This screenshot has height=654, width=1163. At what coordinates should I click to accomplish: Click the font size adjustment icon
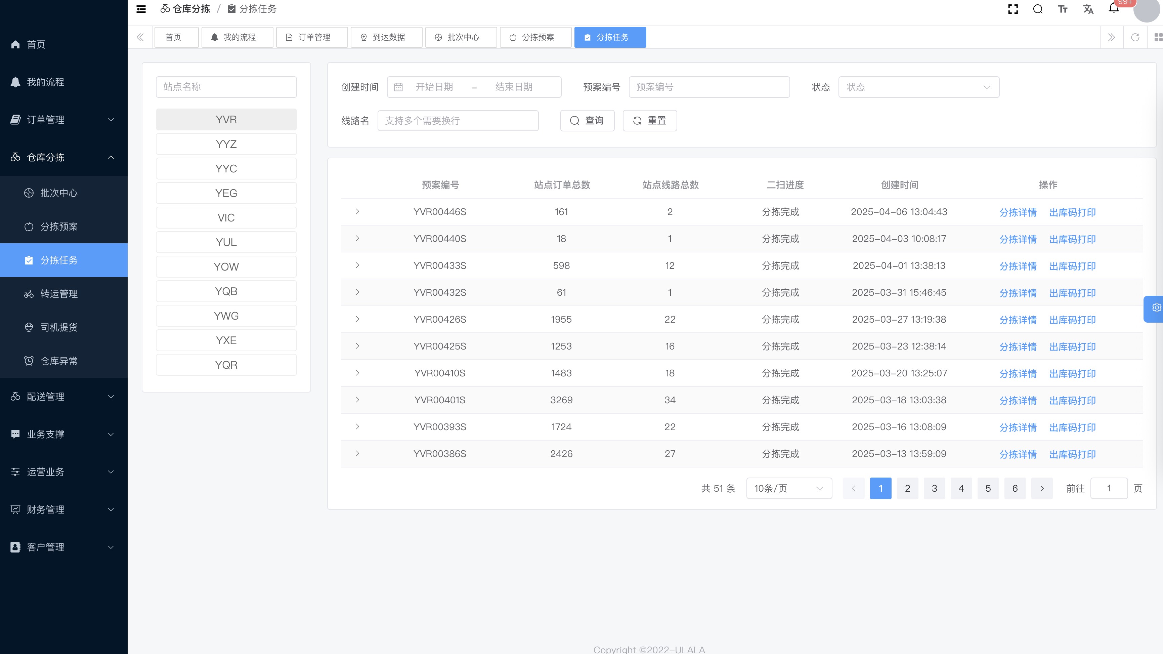1062,9
